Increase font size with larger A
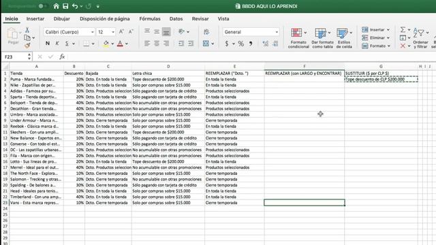Screen dimensions: 436x245 [121, 32]
